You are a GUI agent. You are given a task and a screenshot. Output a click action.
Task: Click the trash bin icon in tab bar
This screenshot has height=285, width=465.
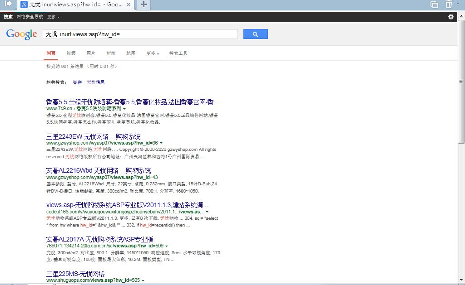[x=449, y=5]
